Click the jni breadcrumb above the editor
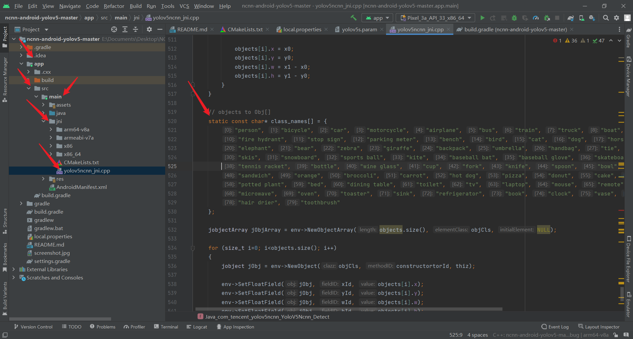The width and height of the screenshot is (633, 339). (136, 17)
